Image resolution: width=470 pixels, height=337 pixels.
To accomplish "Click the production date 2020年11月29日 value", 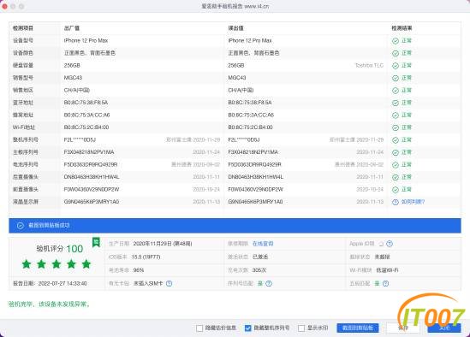I will click(163, 244).
